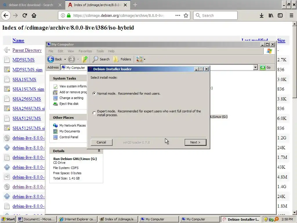Open SHA256SUMS link
Viewport: 297px width, 223px height.
click(27, 99)
